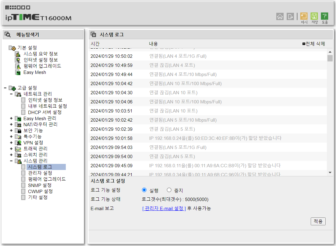Open SNMP 설정 menu item
Image resolution: width=336 pixels, height=246 pixels.
coord(40,185)
